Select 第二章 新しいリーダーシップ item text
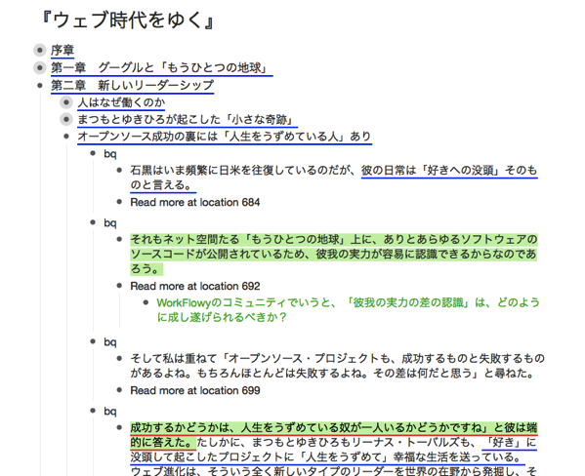Viewport: 585px width, 476px height. click(x=133, y=86)
